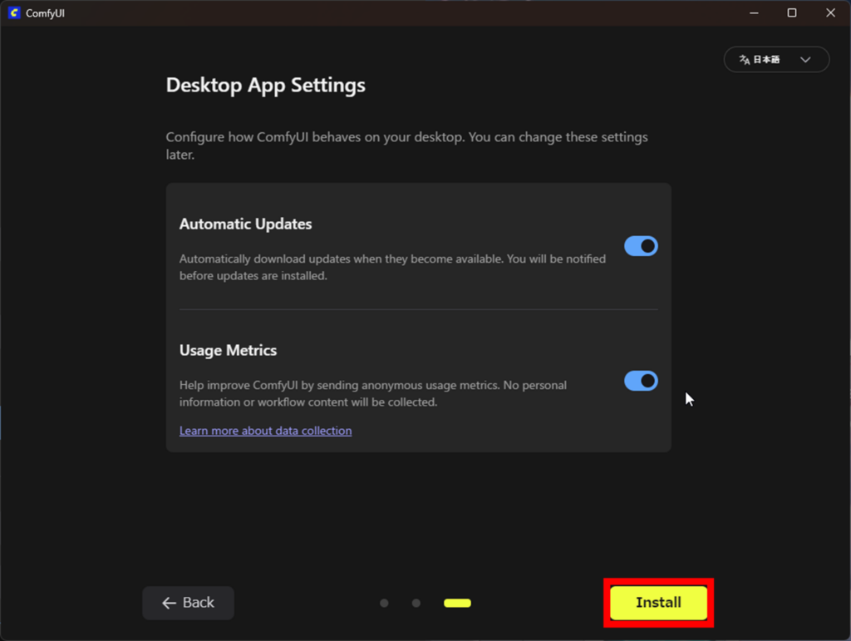Click the Desktop App Settings heading

(x=265, y=85)
